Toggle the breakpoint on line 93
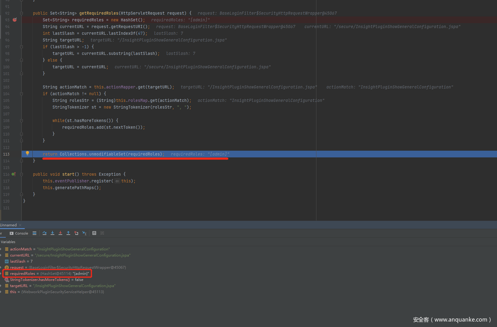The width and height of the screenshot is (497, 327). pyautogui.click(x=14, y=20)
